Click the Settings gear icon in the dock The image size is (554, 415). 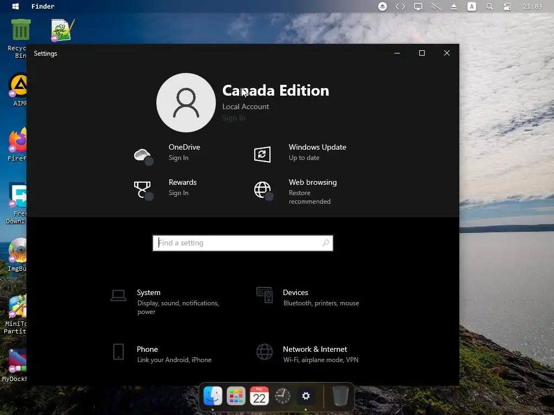click(306, 396)
